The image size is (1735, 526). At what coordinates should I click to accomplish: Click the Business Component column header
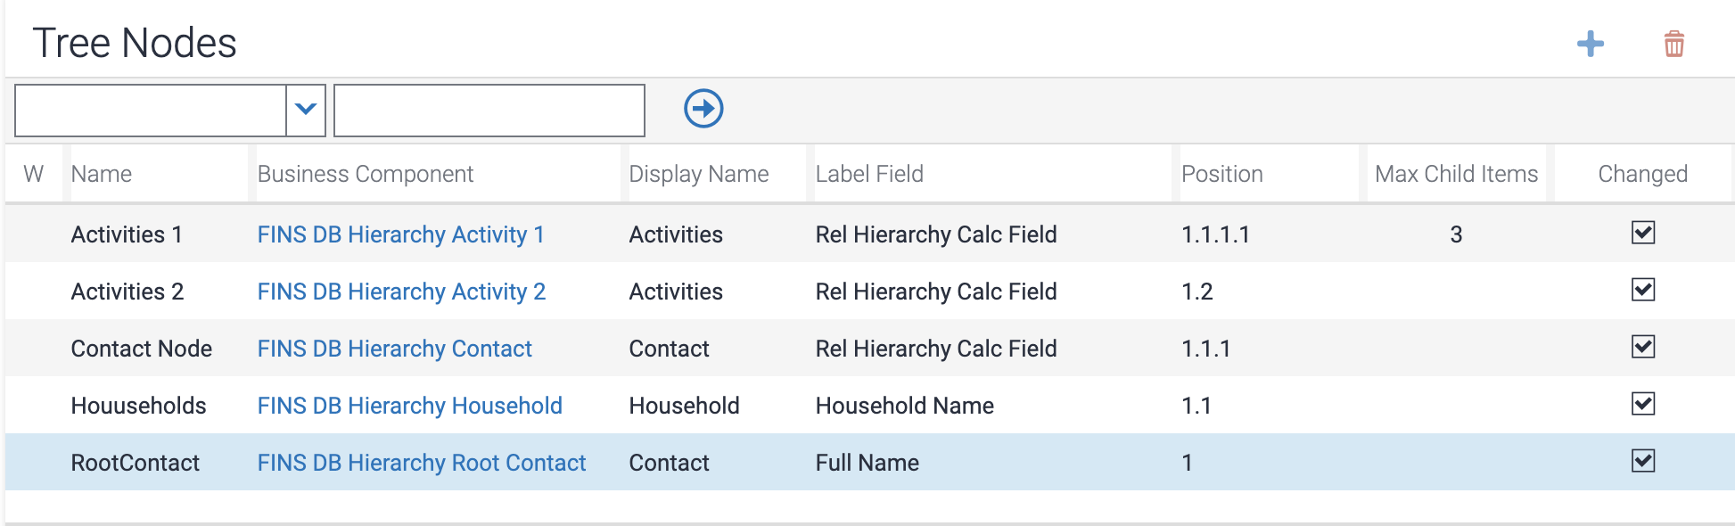pyautogui.click(x=365, y=174)
